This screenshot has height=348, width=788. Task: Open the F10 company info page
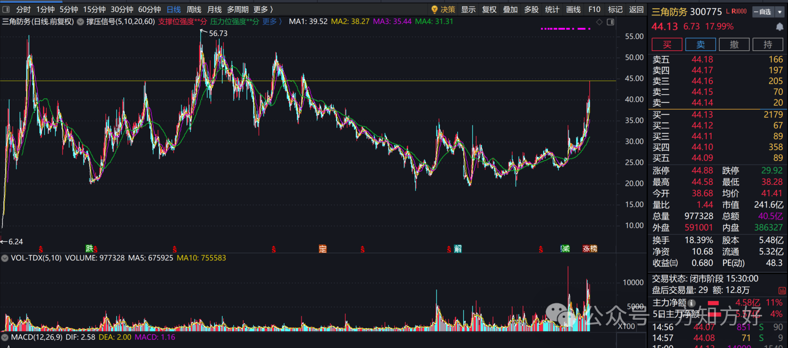pyautogui.click(x=594, y=9)
